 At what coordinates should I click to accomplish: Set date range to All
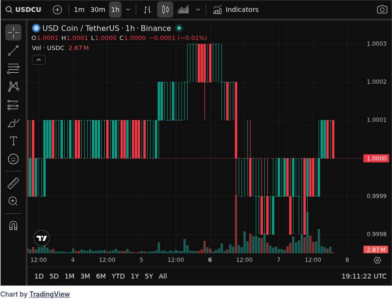[x=163, y=276]
